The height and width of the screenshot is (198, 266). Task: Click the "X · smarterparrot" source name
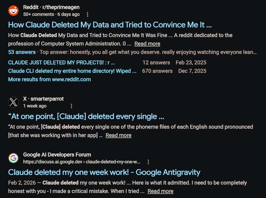coord(43,99)
